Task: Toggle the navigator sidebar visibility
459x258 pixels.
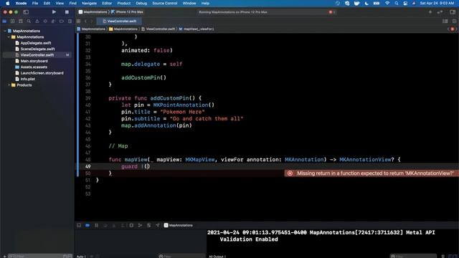Action: tap(26, 12)
